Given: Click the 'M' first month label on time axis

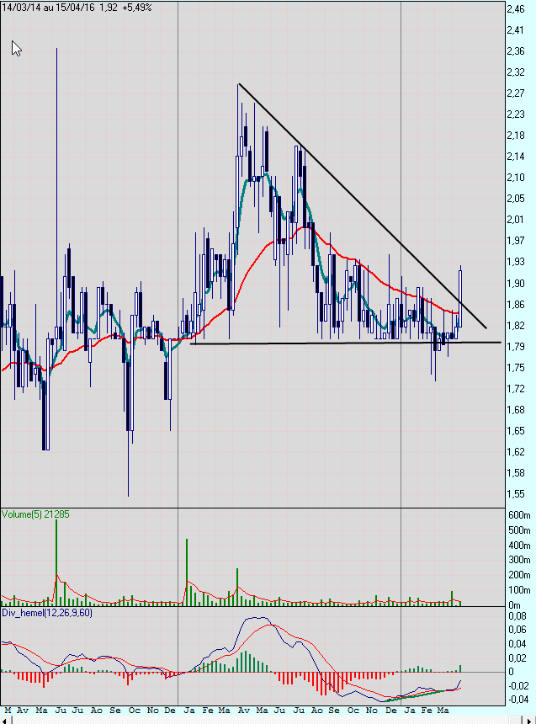Looking at the screenshot, I should [x=7, y=711].
